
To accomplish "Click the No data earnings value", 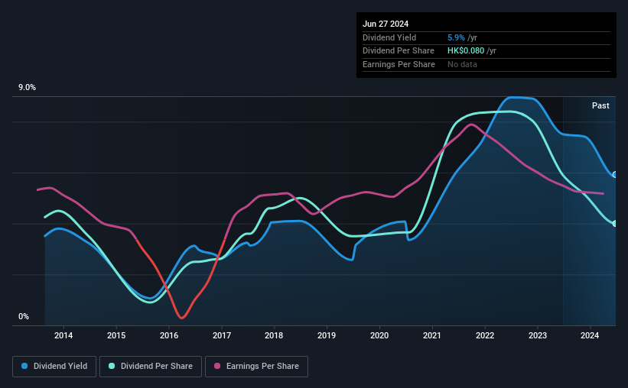I will 462,64.
